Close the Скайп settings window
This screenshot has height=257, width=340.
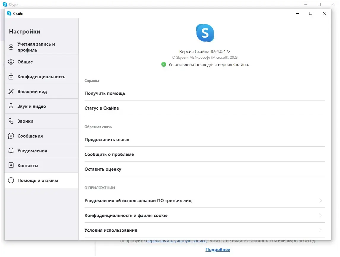coord(324,13)
